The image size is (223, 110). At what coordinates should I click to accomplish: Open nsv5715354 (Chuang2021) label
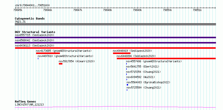point(143,72)
